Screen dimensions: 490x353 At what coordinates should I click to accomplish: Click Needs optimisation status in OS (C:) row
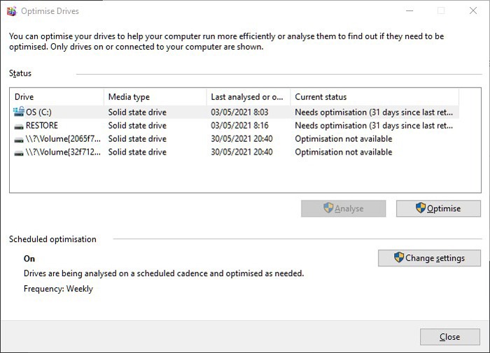[374, 112]
